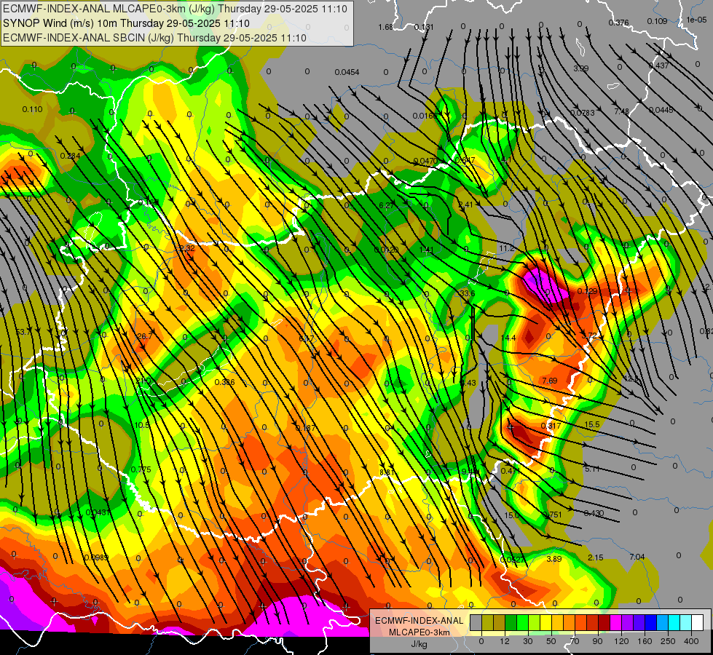
Task: Click the map value 0.187
Action: click(305, 428)
